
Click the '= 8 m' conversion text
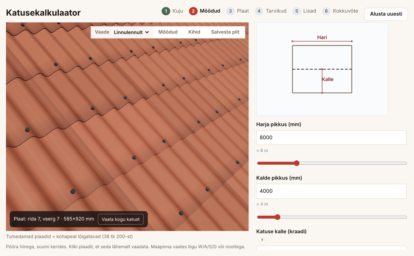pos(262,151)
